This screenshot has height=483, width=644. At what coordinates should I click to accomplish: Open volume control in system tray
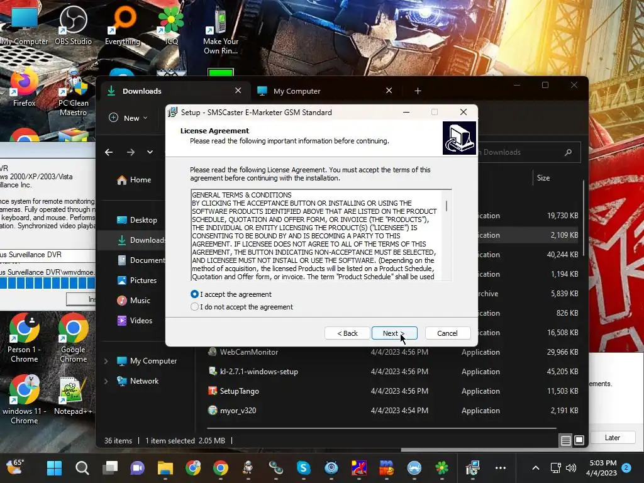pos(571,468)
